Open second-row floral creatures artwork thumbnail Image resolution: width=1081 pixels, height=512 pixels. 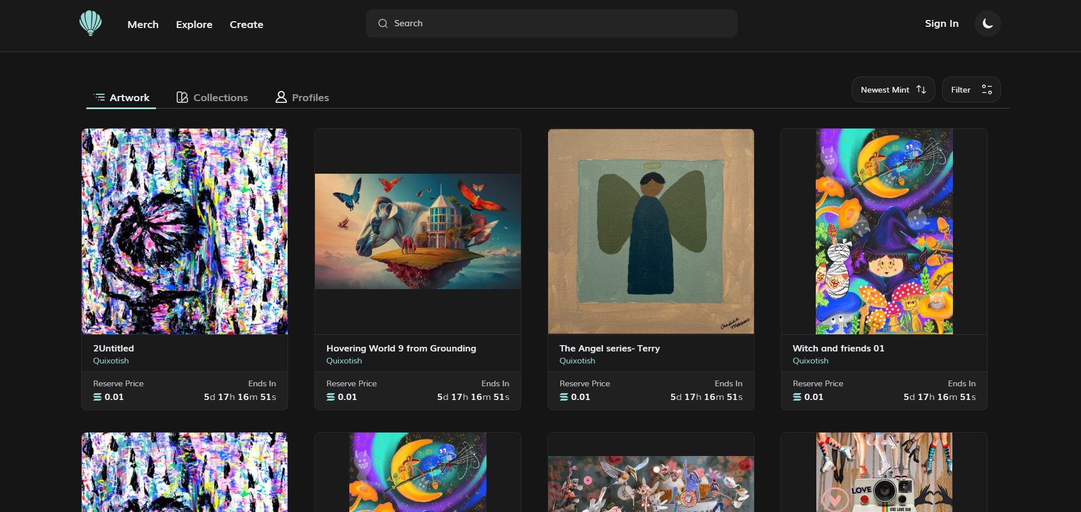click(x=651, y=484)
